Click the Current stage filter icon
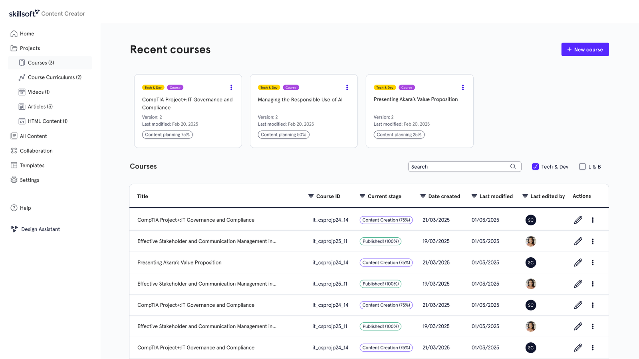The height and width of the screenshot is (359, 639). coord(362,196)
